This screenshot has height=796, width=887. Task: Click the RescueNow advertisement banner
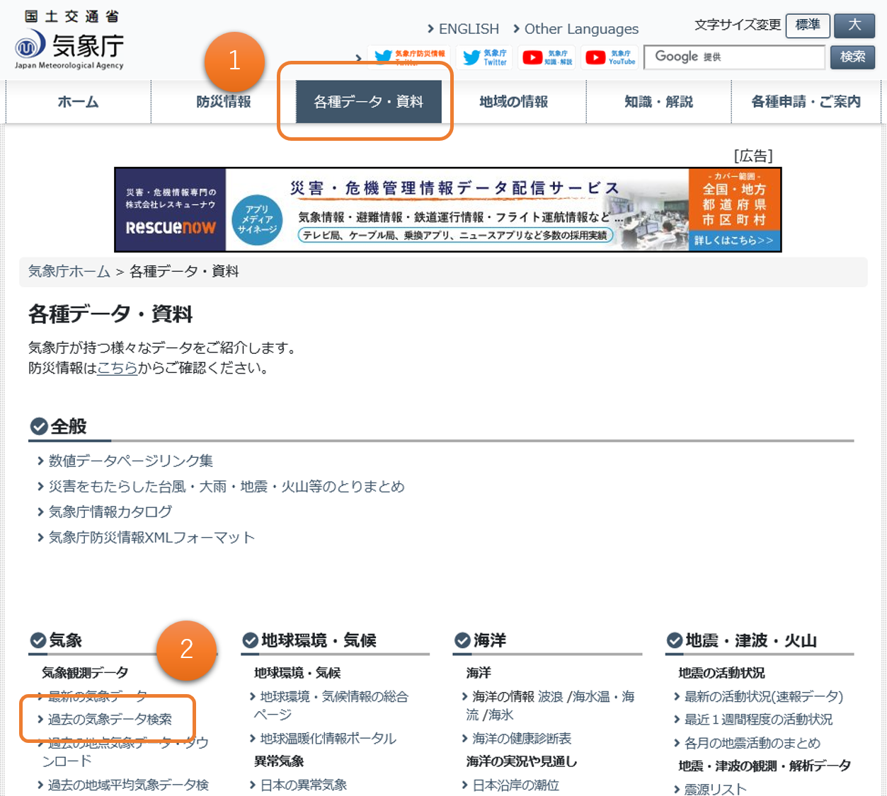click(x=447, y=209)
